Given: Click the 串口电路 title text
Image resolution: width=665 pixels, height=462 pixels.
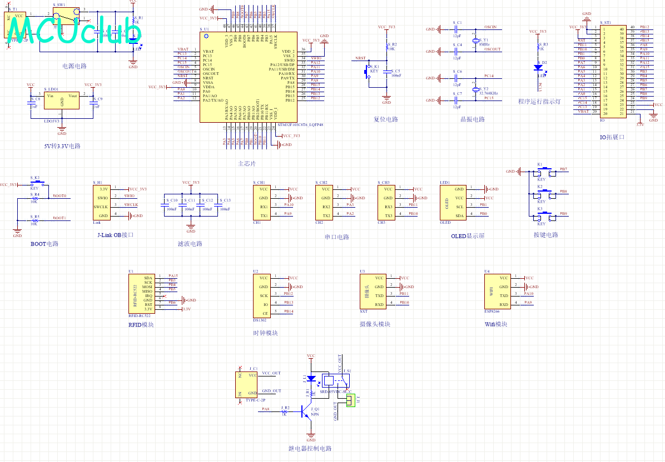Looking at the screenshot, I should (337, 237).
